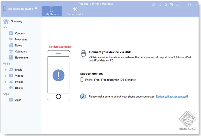Click the Notes icon

11,45
